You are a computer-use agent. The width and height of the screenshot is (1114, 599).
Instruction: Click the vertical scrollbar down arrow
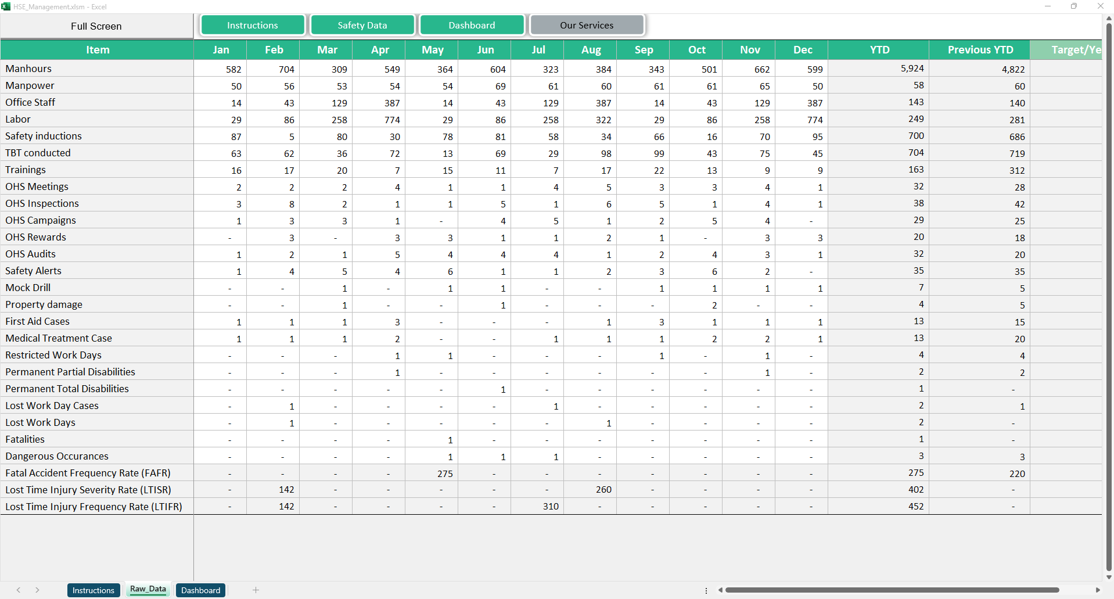coord(1109,577)
